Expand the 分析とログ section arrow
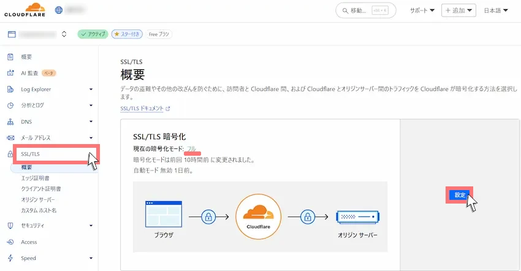521x271 pixels. 91,105
